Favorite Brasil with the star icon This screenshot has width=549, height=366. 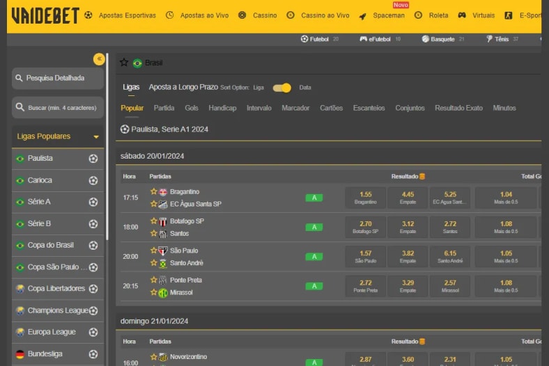coord(124,63)
